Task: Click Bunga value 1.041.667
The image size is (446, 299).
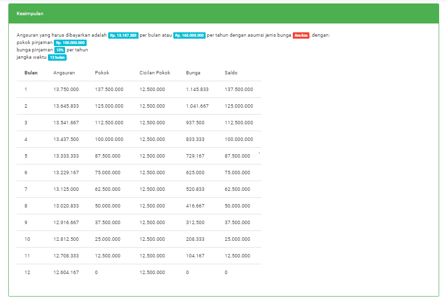Action: pyautogui.click(x=197, y=106)
